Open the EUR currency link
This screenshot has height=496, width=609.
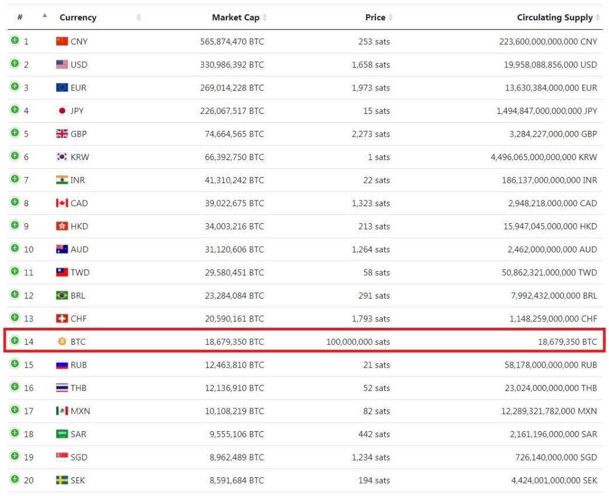click(x=78, y=88)
